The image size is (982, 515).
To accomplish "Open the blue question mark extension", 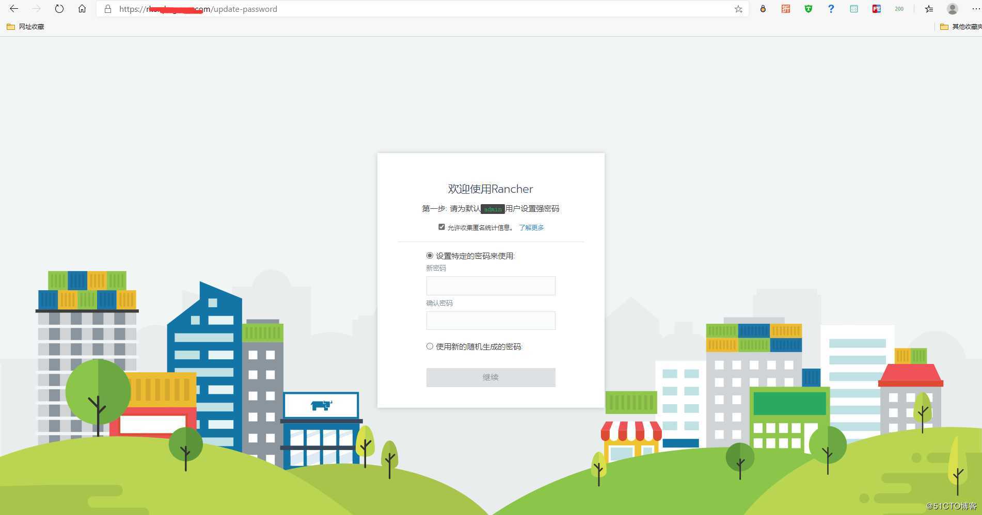I will click(831, 9).
